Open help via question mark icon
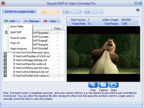The height and width of the screenshot is (108, 144). click(x=138, y=10)
